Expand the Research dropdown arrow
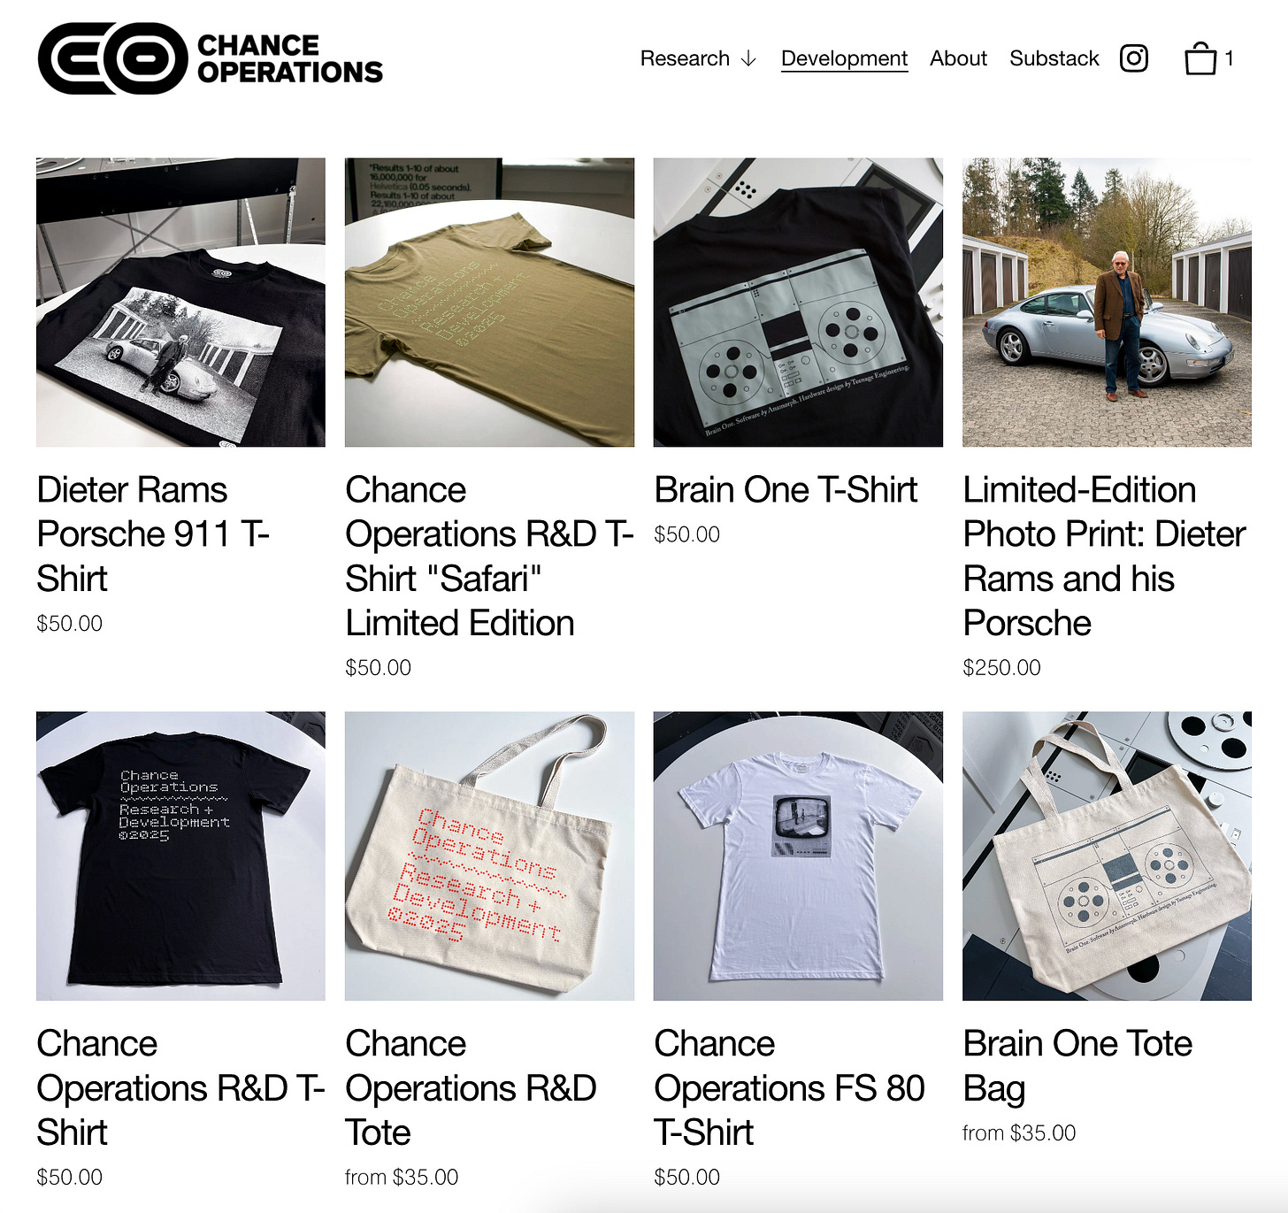This screenshot has height=1213, width=1288. (748, 58)
